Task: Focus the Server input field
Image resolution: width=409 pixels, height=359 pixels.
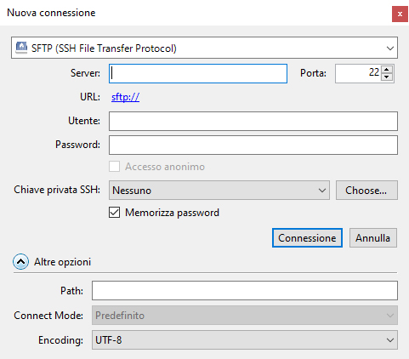Action: (198, 73)
